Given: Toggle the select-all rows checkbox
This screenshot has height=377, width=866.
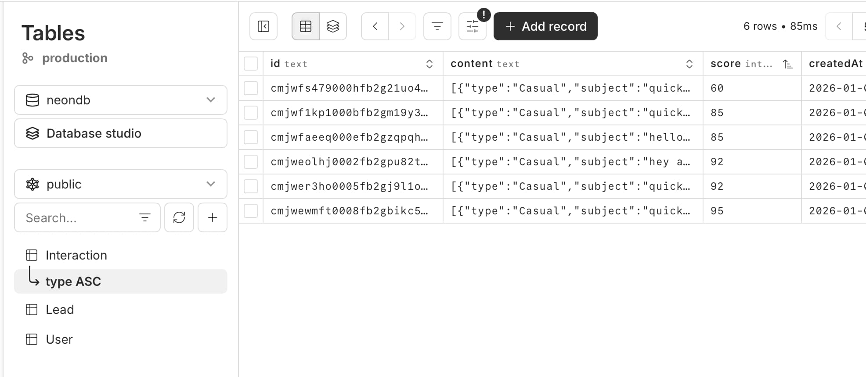Looking at the screenshot, I should [x=251, y=64].
